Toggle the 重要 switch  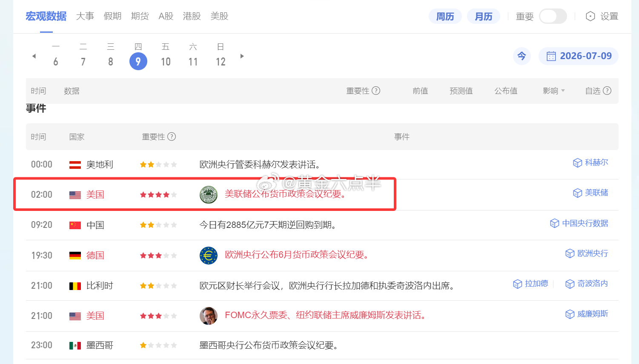553,17
